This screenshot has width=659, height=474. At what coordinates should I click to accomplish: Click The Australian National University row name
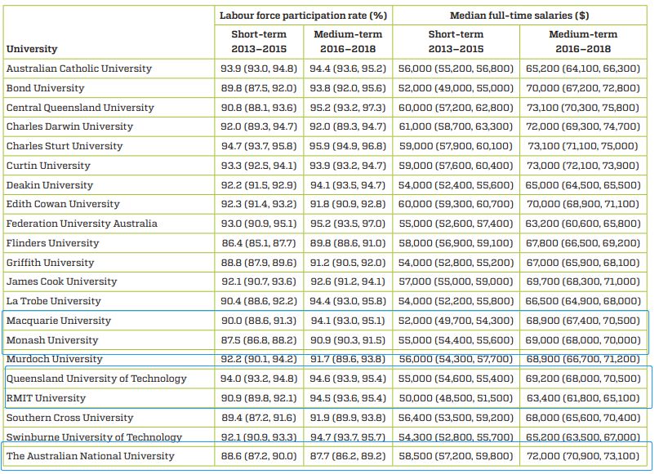tap(91, 456)
